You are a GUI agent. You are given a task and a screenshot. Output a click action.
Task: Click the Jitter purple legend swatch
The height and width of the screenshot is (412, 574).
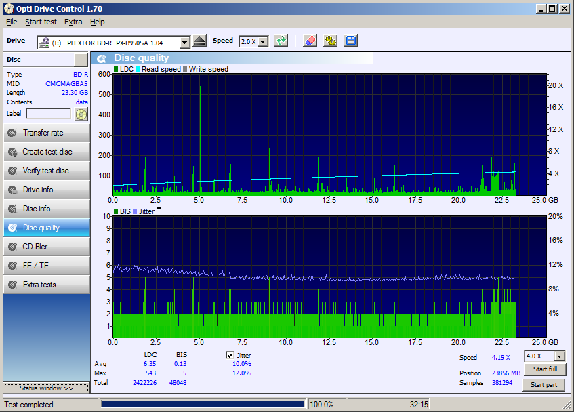(x=135, y=211)
